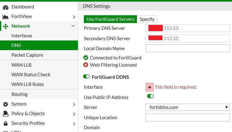Click the Security Profiles padlock icon

coord(6,123)
